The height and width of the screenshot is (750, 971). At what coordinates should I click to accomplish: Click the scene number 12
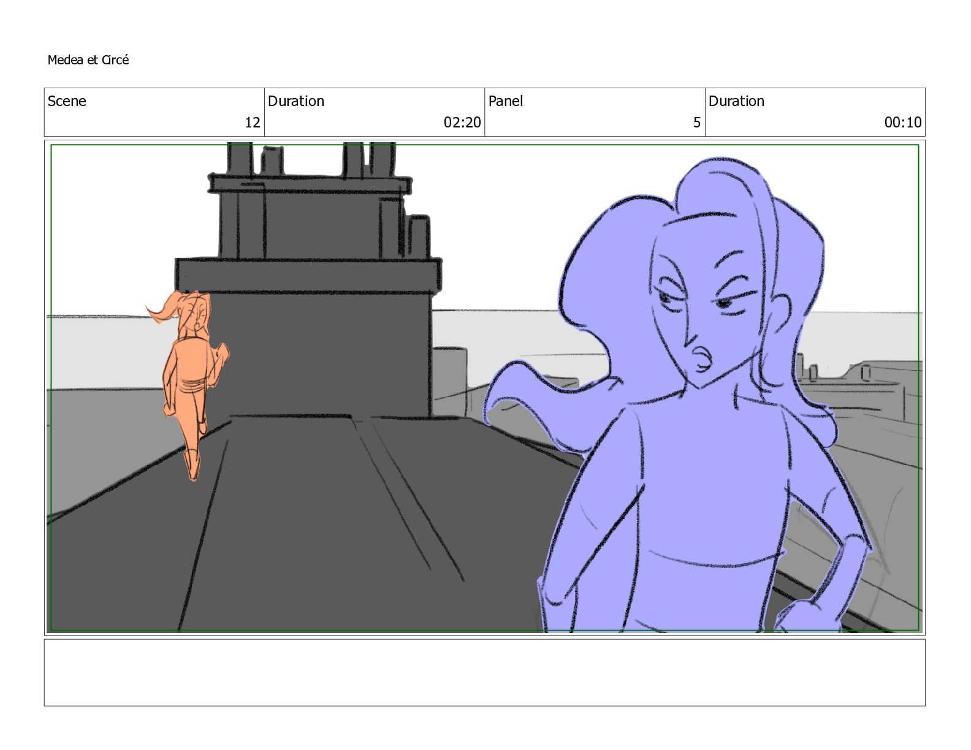pyautogui.click(x=253, y=123)
